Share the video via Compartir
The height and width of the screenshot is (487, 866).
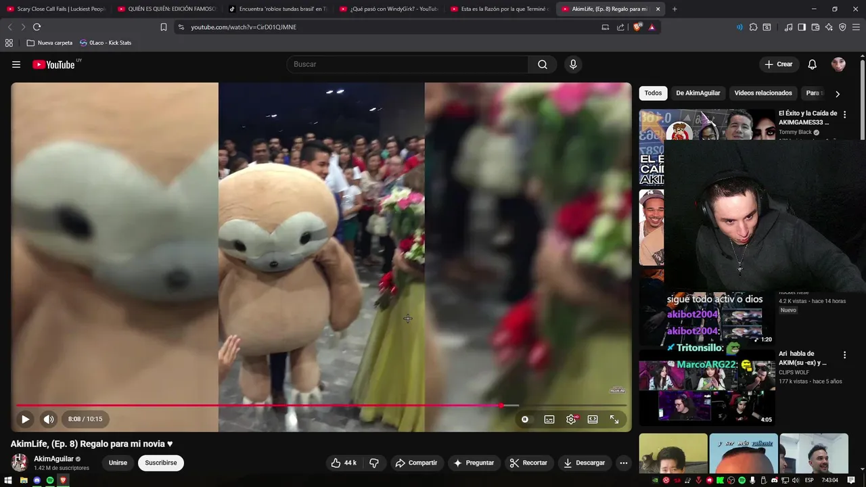click(416, 463)
